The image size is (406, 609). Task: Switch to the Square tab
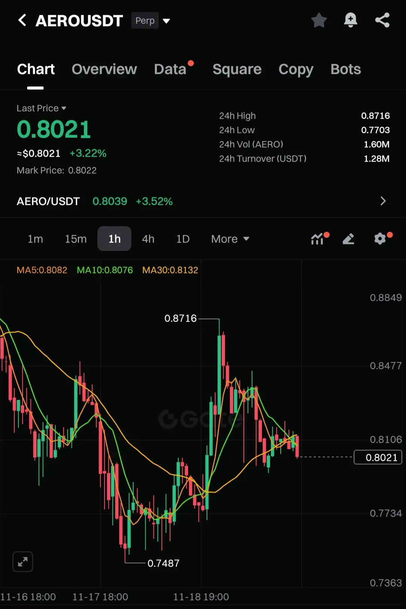[237, 69]
